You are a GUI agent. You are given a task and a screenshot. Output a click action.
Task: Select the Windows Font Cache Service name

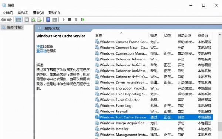tap(123, 117)
